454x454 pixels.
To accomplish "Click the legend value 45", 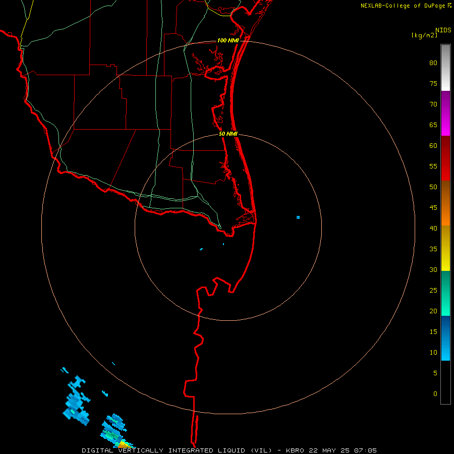I will tap(433, 208).
